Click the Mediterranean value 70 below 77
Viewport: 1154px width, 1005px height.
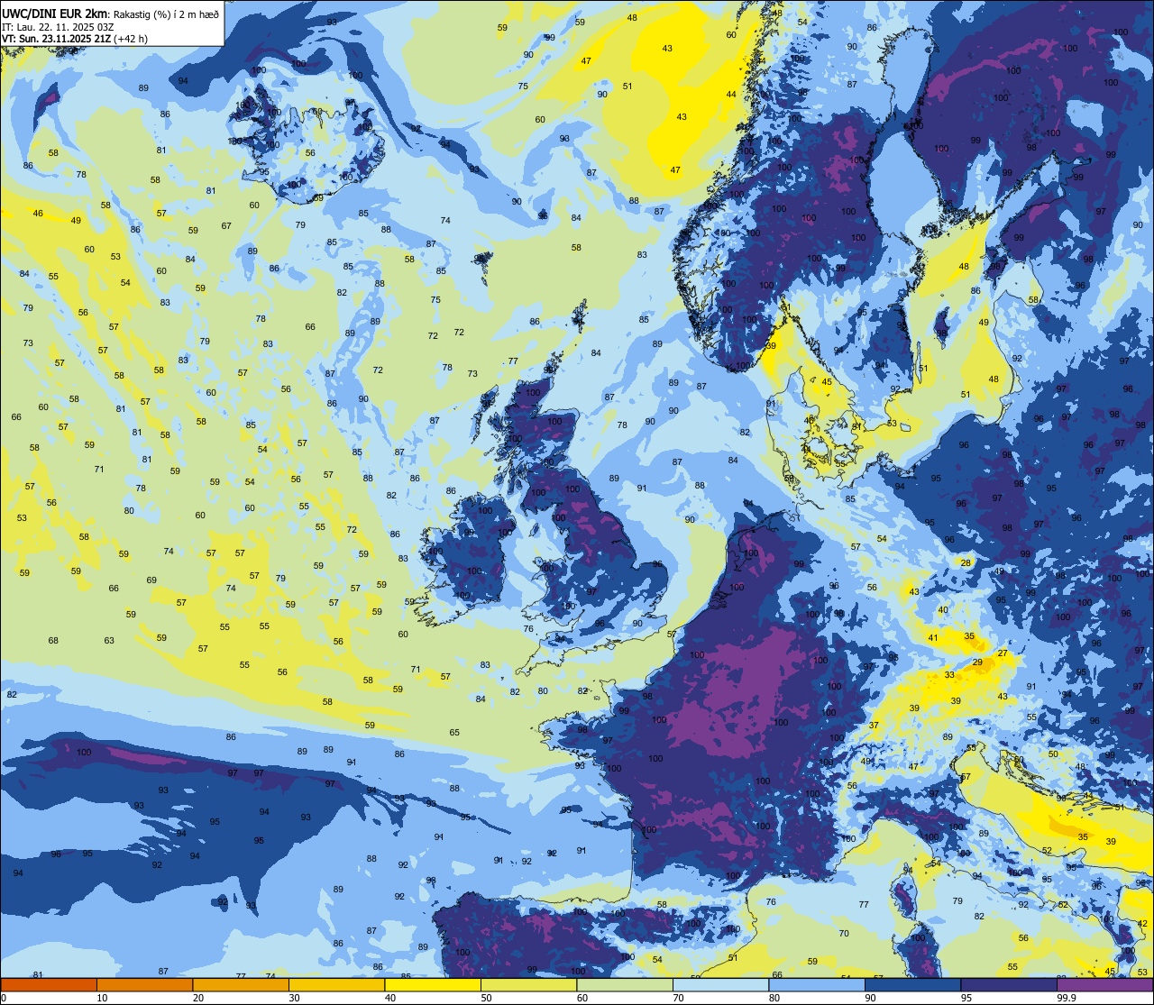(844, 934)
